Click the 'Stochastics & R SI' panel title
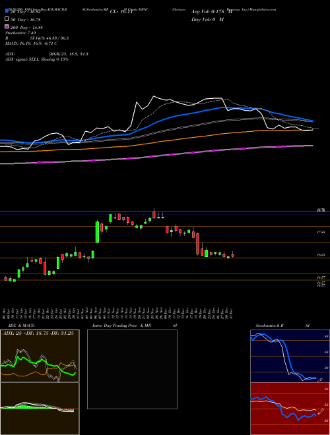The width and height of the screenshot is (330, 435). click(x=282, y=326)
